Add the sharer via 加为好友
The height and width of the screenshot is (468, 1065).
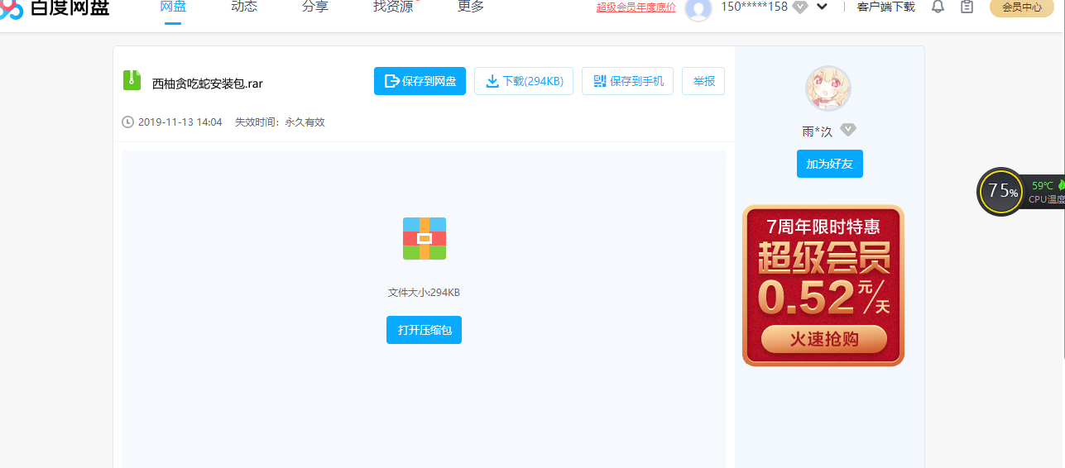830,164
